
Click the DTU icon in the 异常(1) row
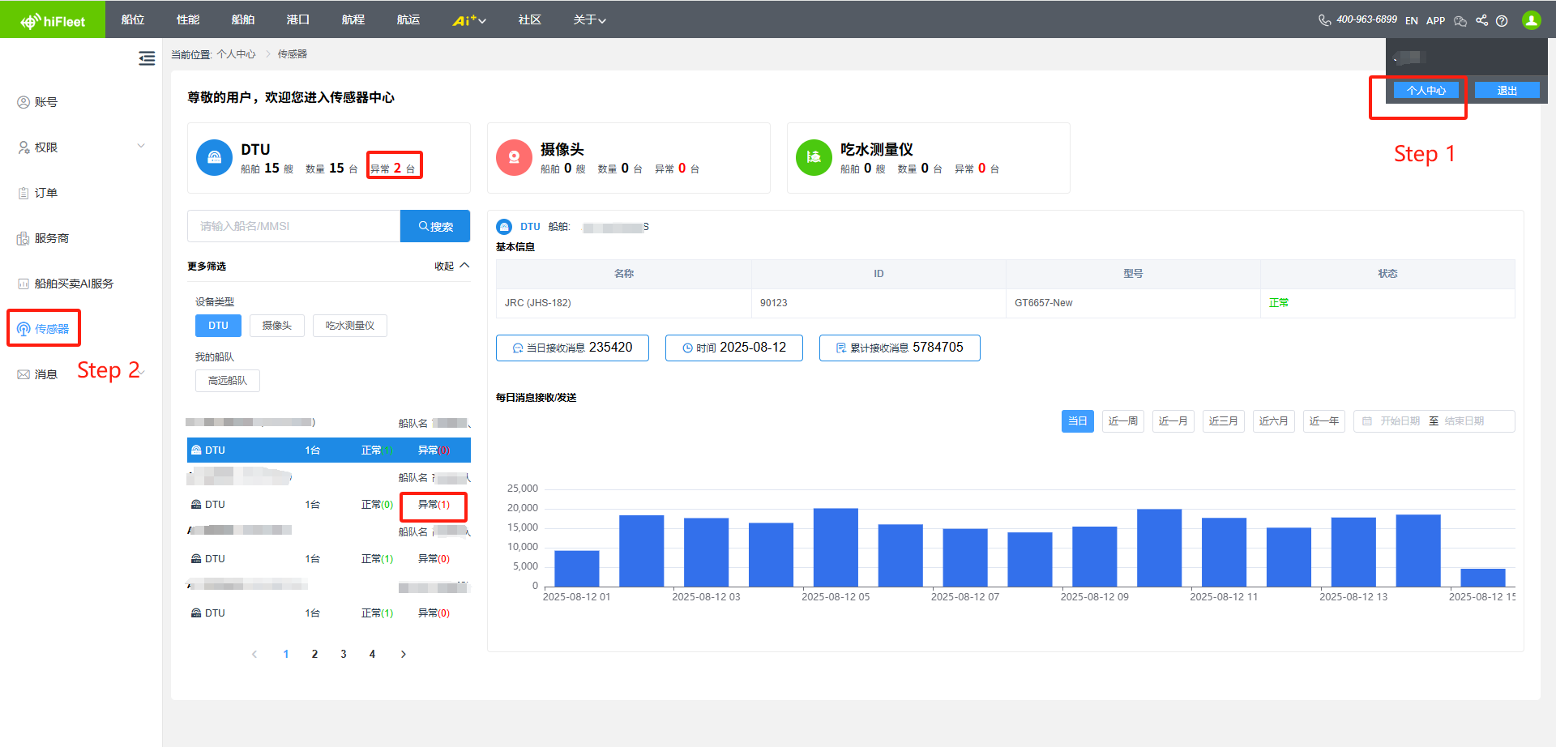(196, 504)
